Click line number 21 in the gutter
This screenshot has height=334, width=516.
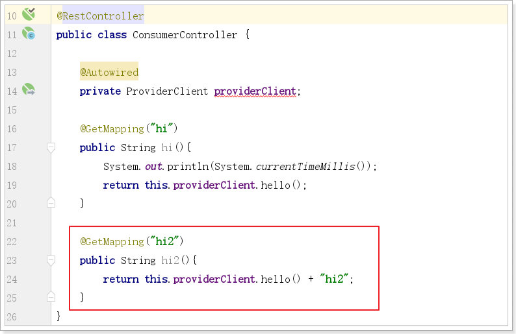12,223
